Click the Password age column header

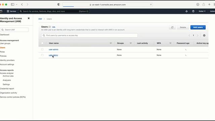tap(183, 43)
